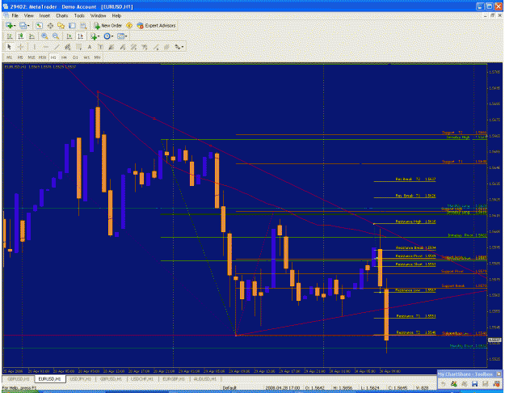Switch to the USDJPY,H1 chart tab
The image size is (505, 393).
click(80, 378)
